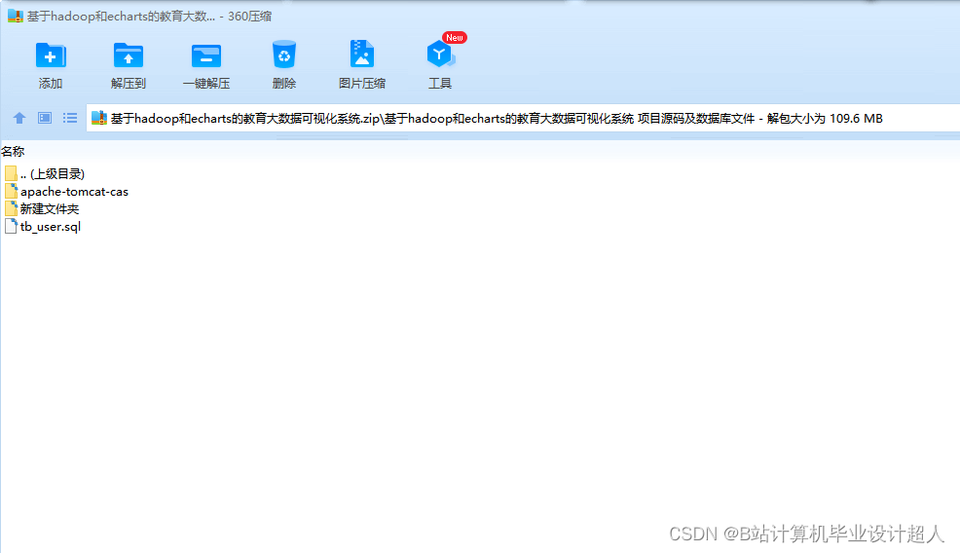The image size is (960, 553).
Task: Click the archive path address bar
Action: [523, 118]
